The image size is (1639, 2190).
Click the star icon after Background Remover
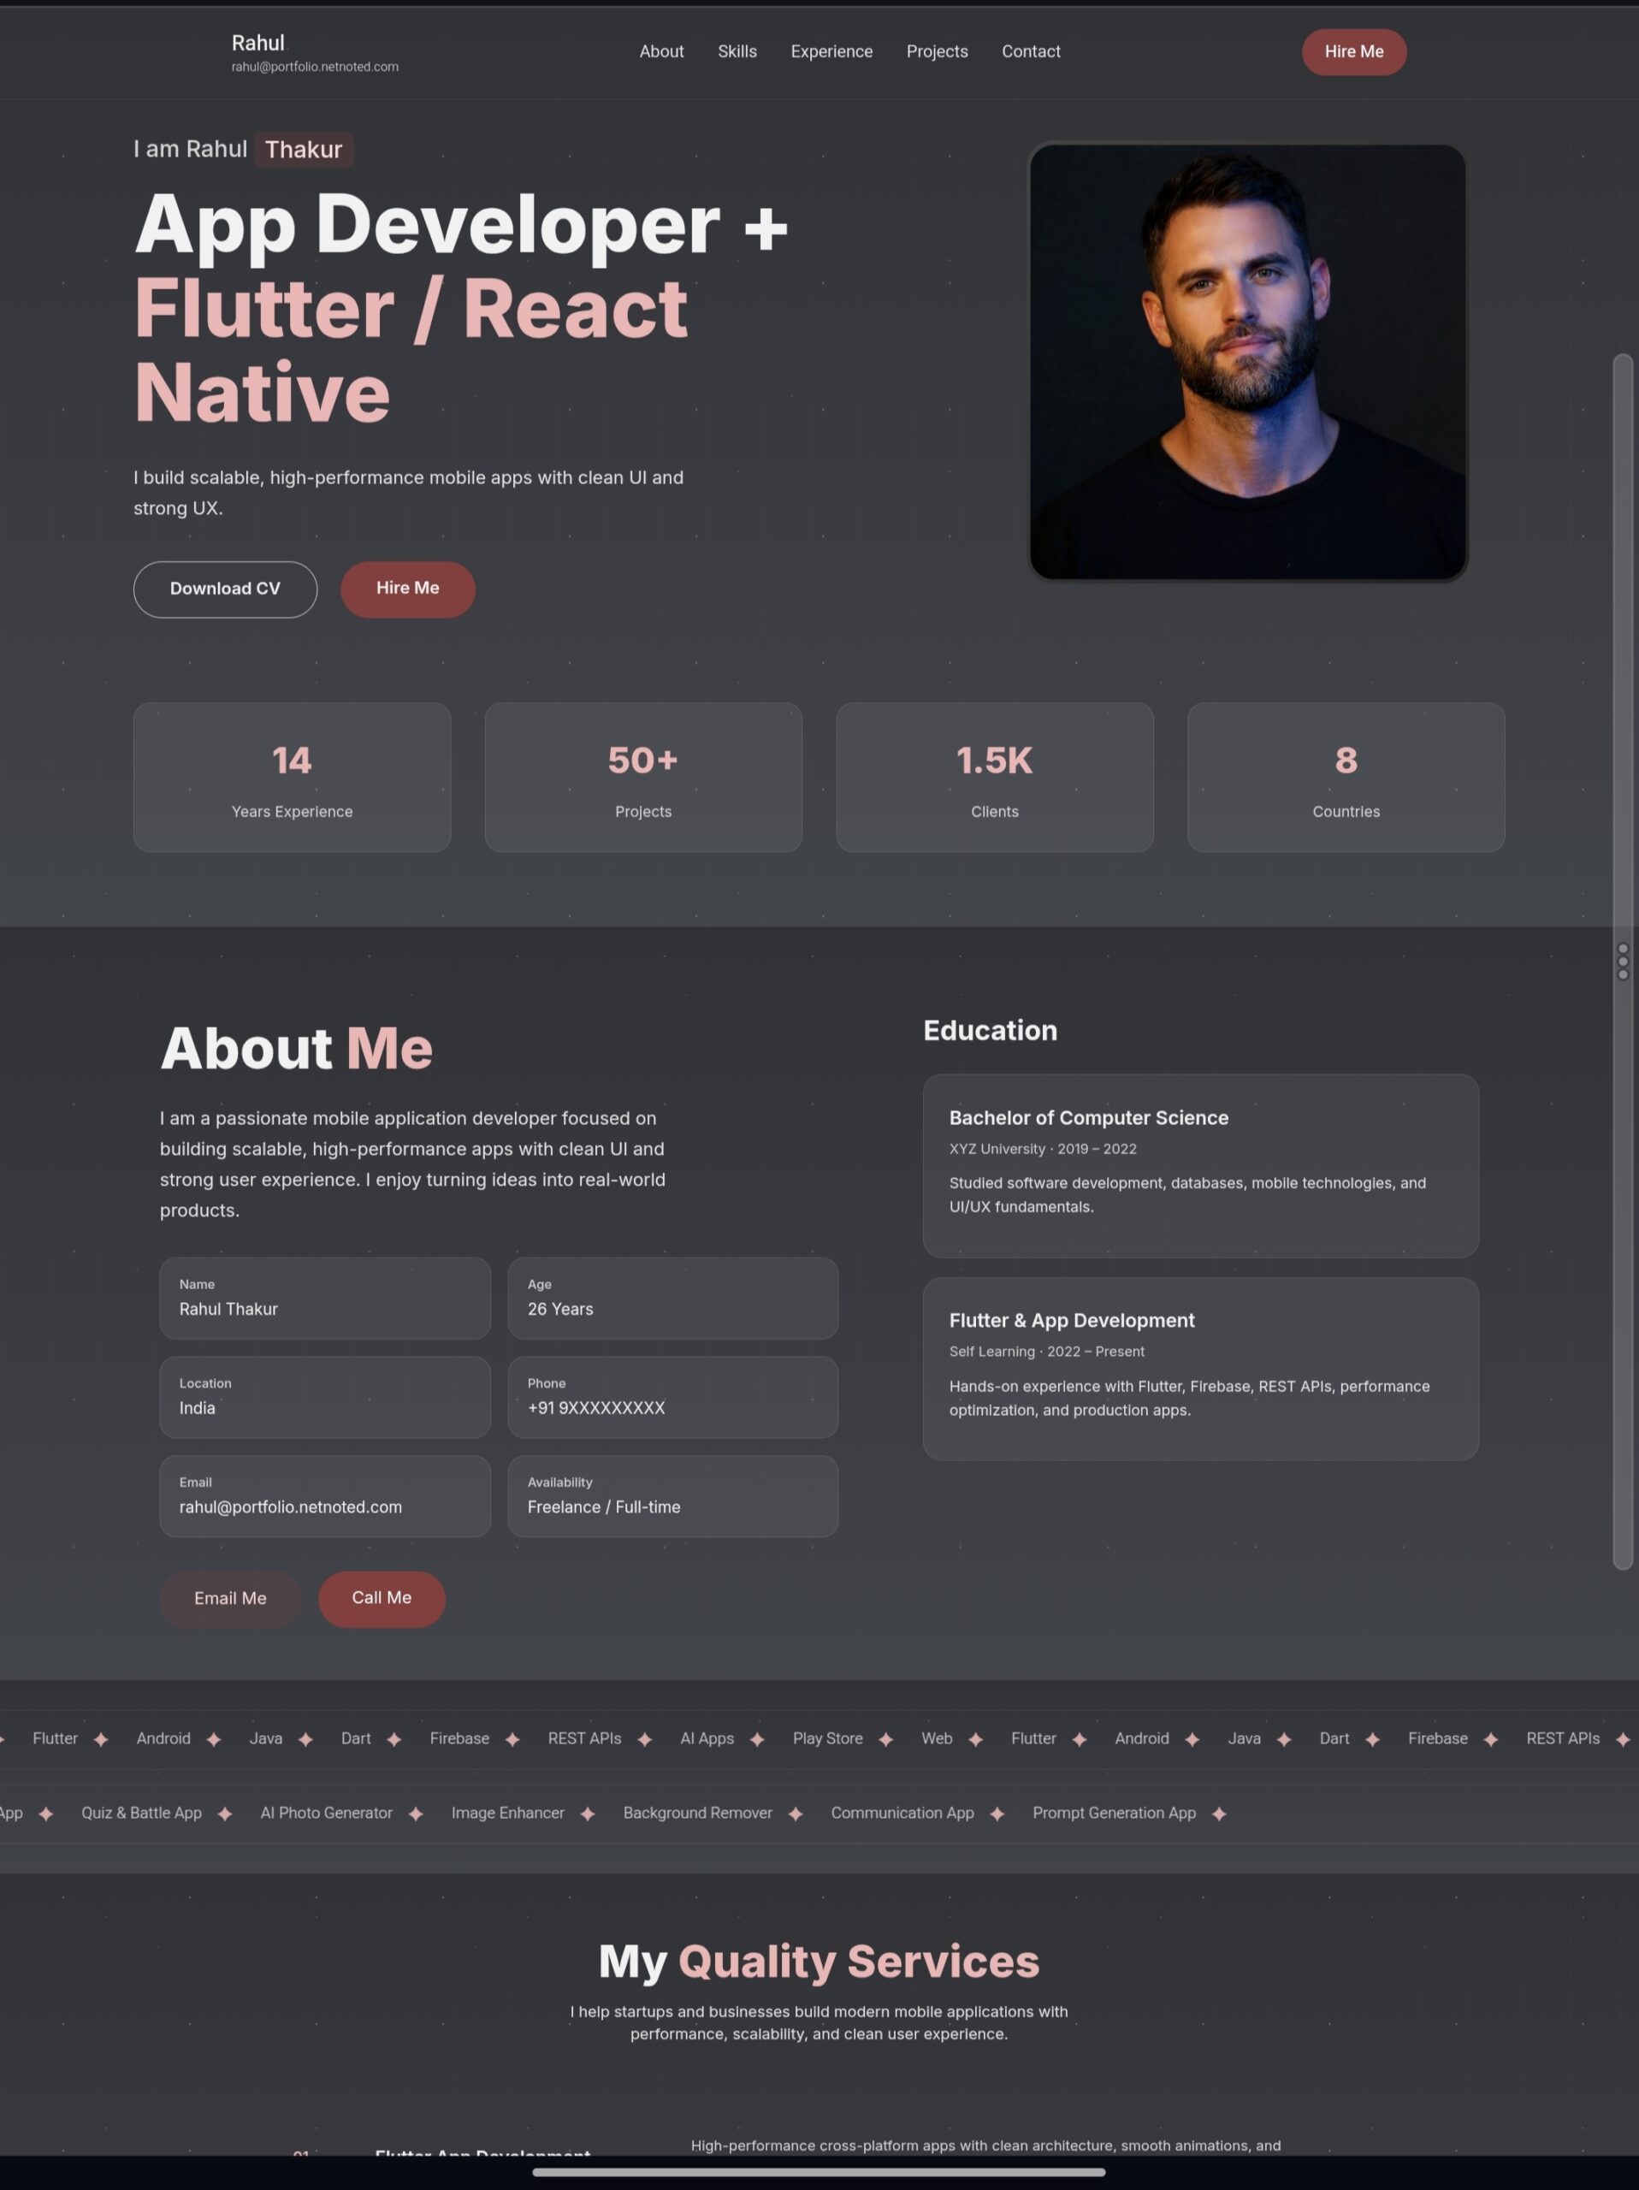point(796,1814)
